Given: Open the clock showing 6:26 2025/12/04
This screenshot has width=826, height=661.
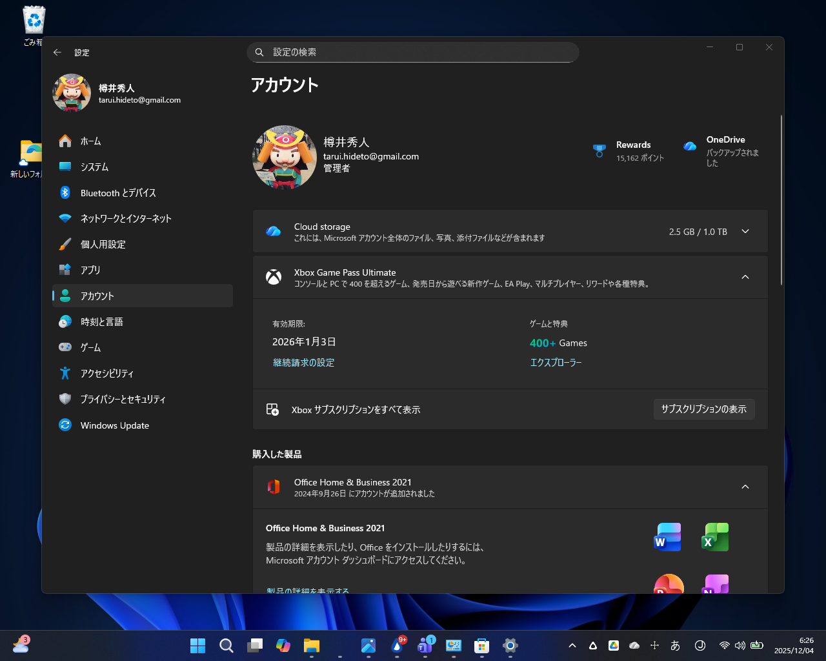Looking at the screenshot, I should 794,646.
